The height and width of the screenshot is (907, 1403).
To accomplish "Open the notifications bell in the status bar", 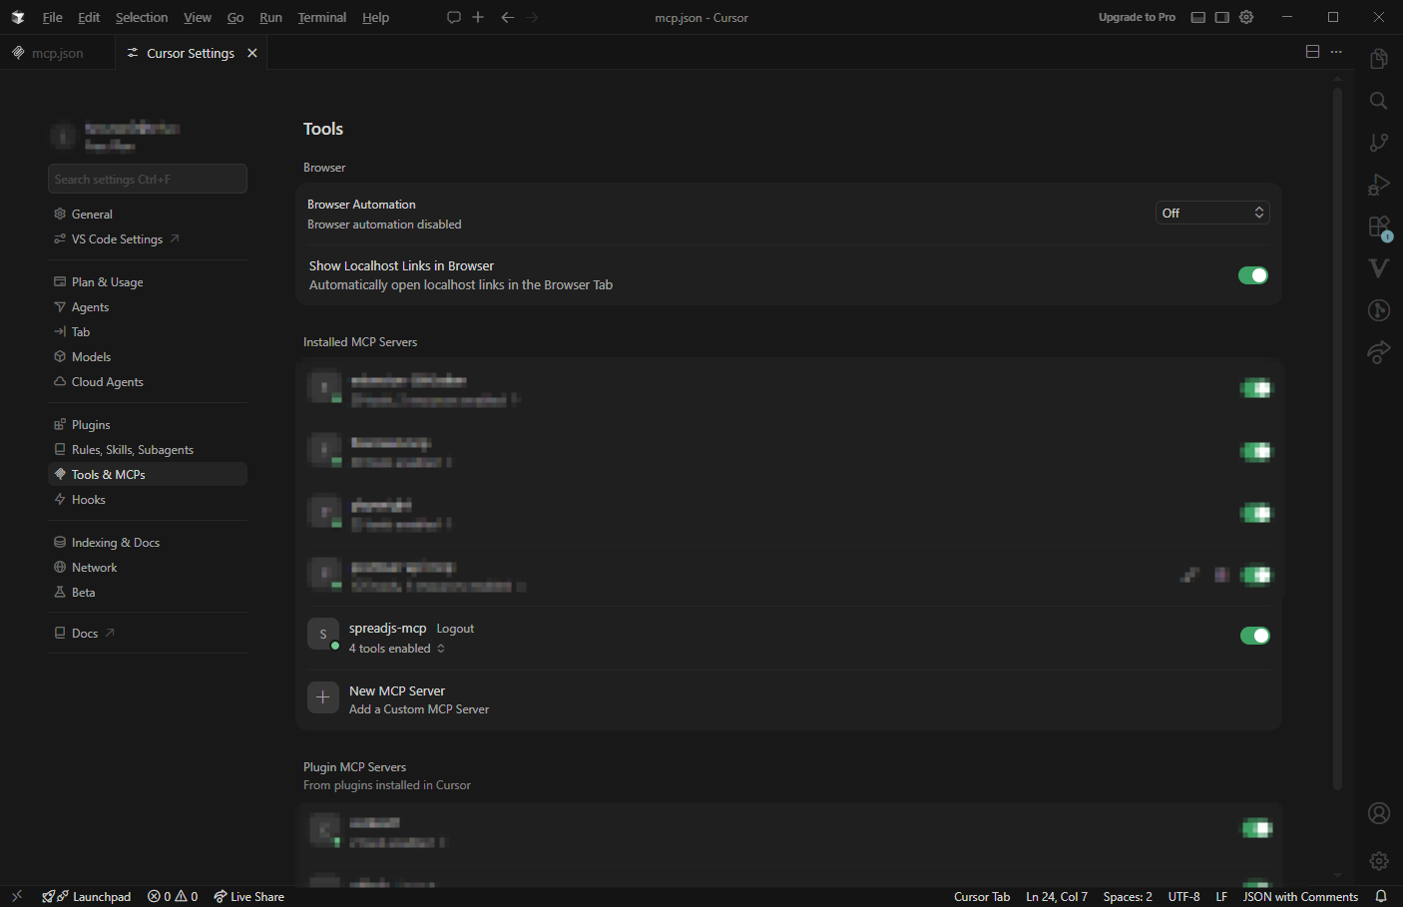I will pos(1381,897).
